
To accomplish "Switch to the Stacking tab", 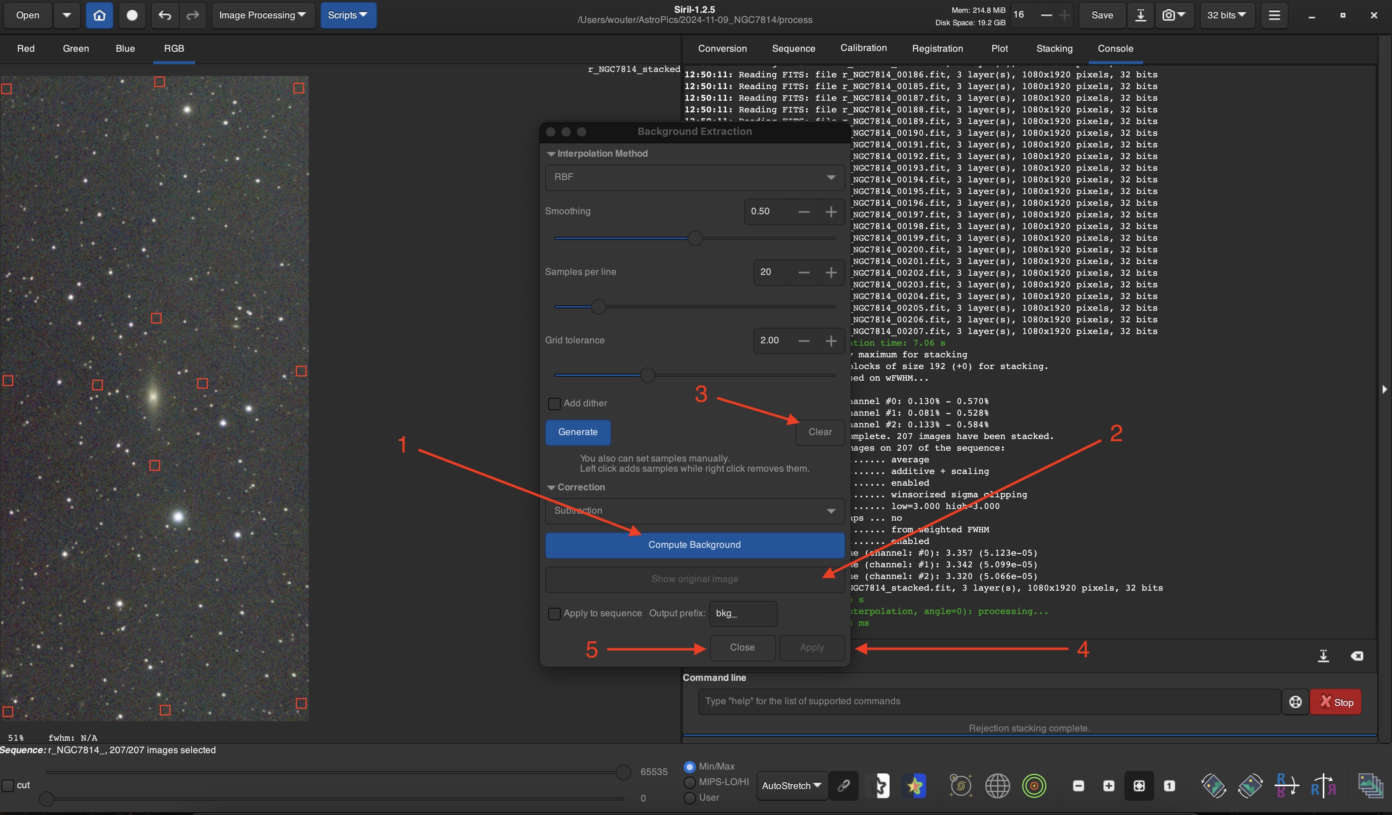I will tap(1054, 49).
